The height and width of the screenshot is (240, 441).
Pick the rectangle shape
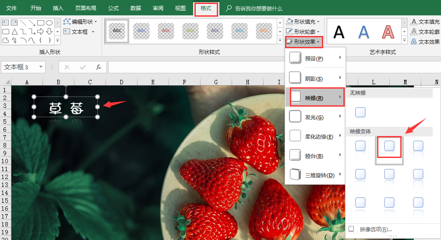point(40,22)
